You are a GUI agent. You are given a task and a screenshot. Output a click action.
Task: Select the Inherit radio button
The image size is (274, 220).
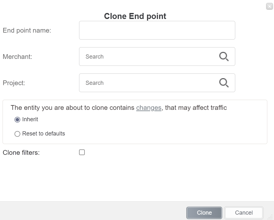pos(17,120)
